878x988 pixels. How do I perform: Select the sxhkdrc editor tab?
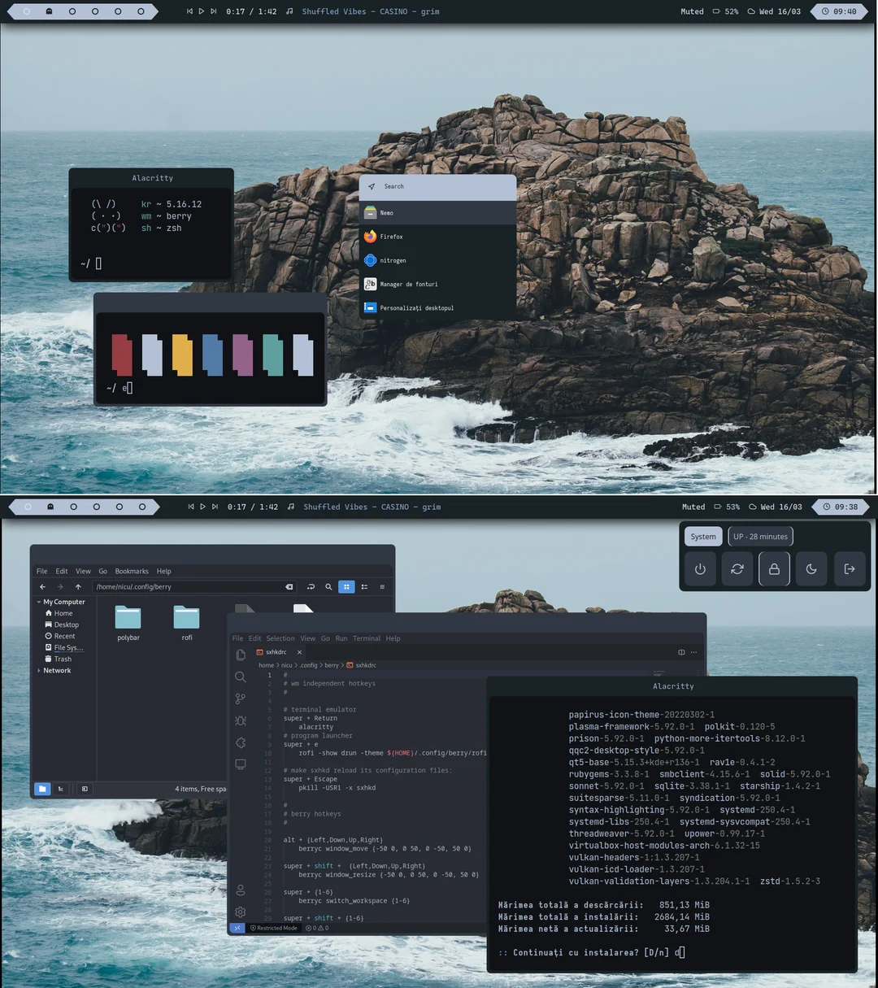tap(275, 651)
